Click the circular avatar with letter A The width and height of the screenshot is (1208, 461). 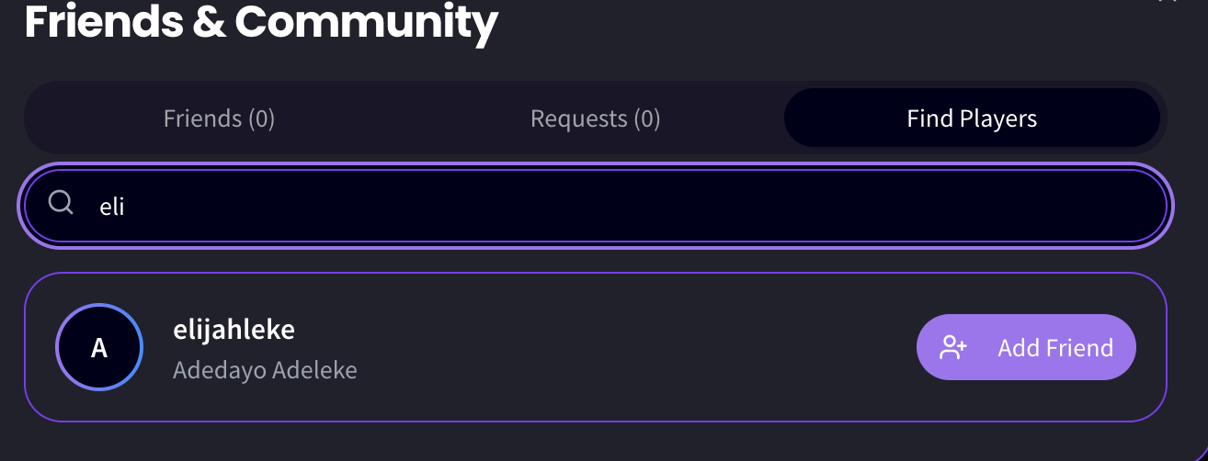tap(99, 348)
